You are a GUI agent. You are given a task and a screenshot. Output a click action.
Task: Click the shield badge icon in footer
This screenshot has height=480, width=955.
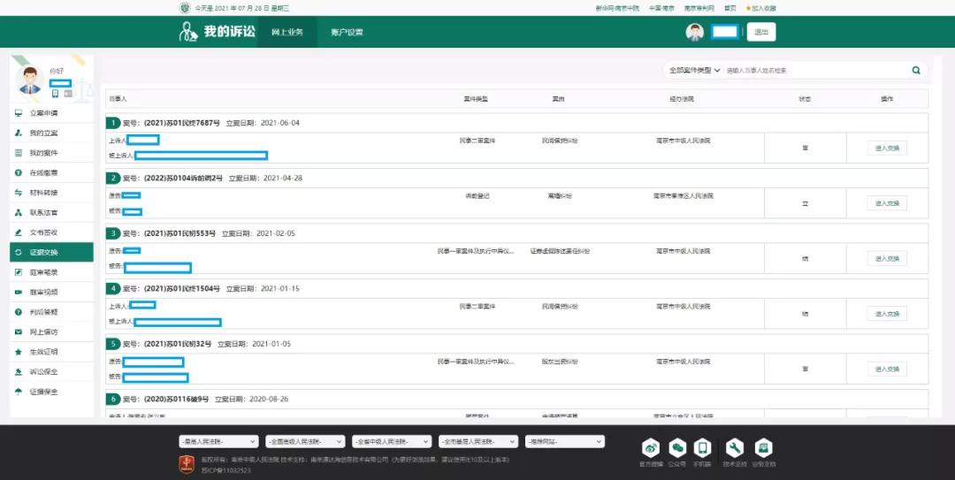(x=186, y=465)
